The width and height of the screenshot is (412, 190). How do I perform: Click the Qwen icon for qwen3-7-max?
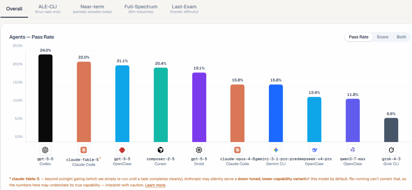(352, 150)
